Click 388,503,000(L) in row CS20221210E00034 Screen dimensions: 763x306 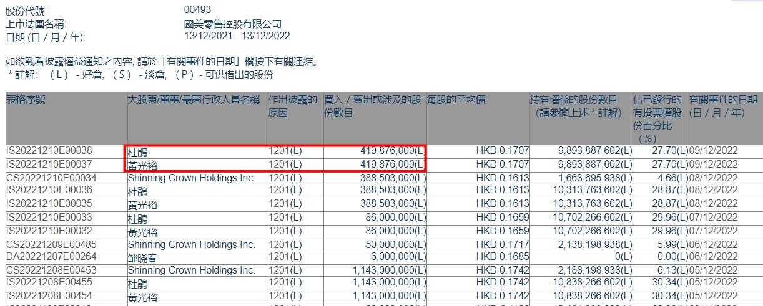click(393, 178)
